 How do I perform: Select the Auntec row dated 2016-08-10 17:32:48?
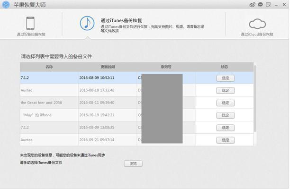pos(137,90)
